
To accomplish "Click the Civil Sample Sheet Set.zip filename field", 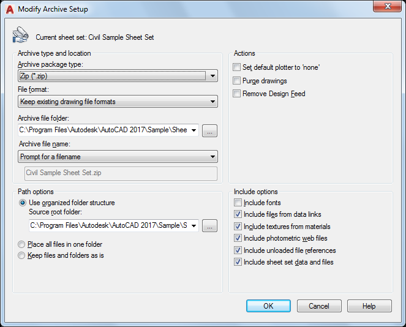I will pos(121,173).
